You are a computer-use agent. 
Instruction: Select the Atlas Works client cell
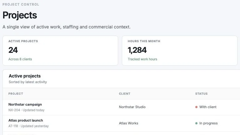(128, 123)
